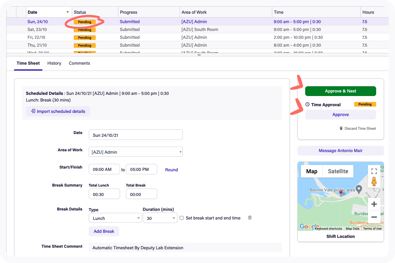The image size is (395, 263).
Task: Click the trash icon beside Discard Time Sheet
Action: coord(341,128)
